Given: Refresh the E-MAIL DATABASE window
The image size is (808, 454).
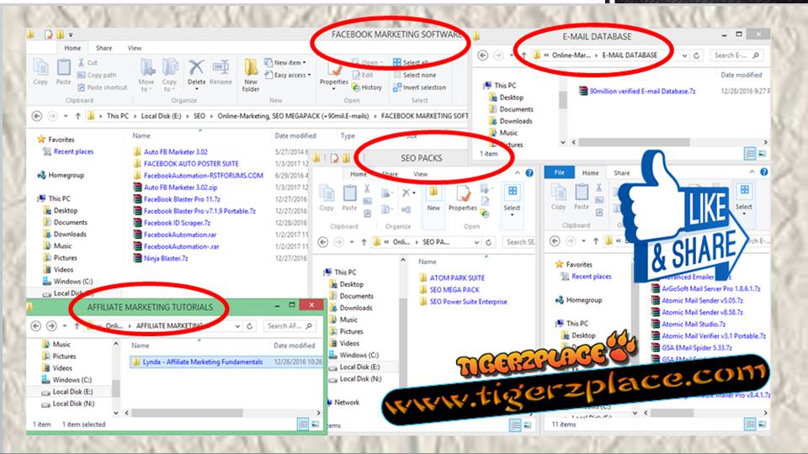Looking at the screenshot, I should point(697,55).
